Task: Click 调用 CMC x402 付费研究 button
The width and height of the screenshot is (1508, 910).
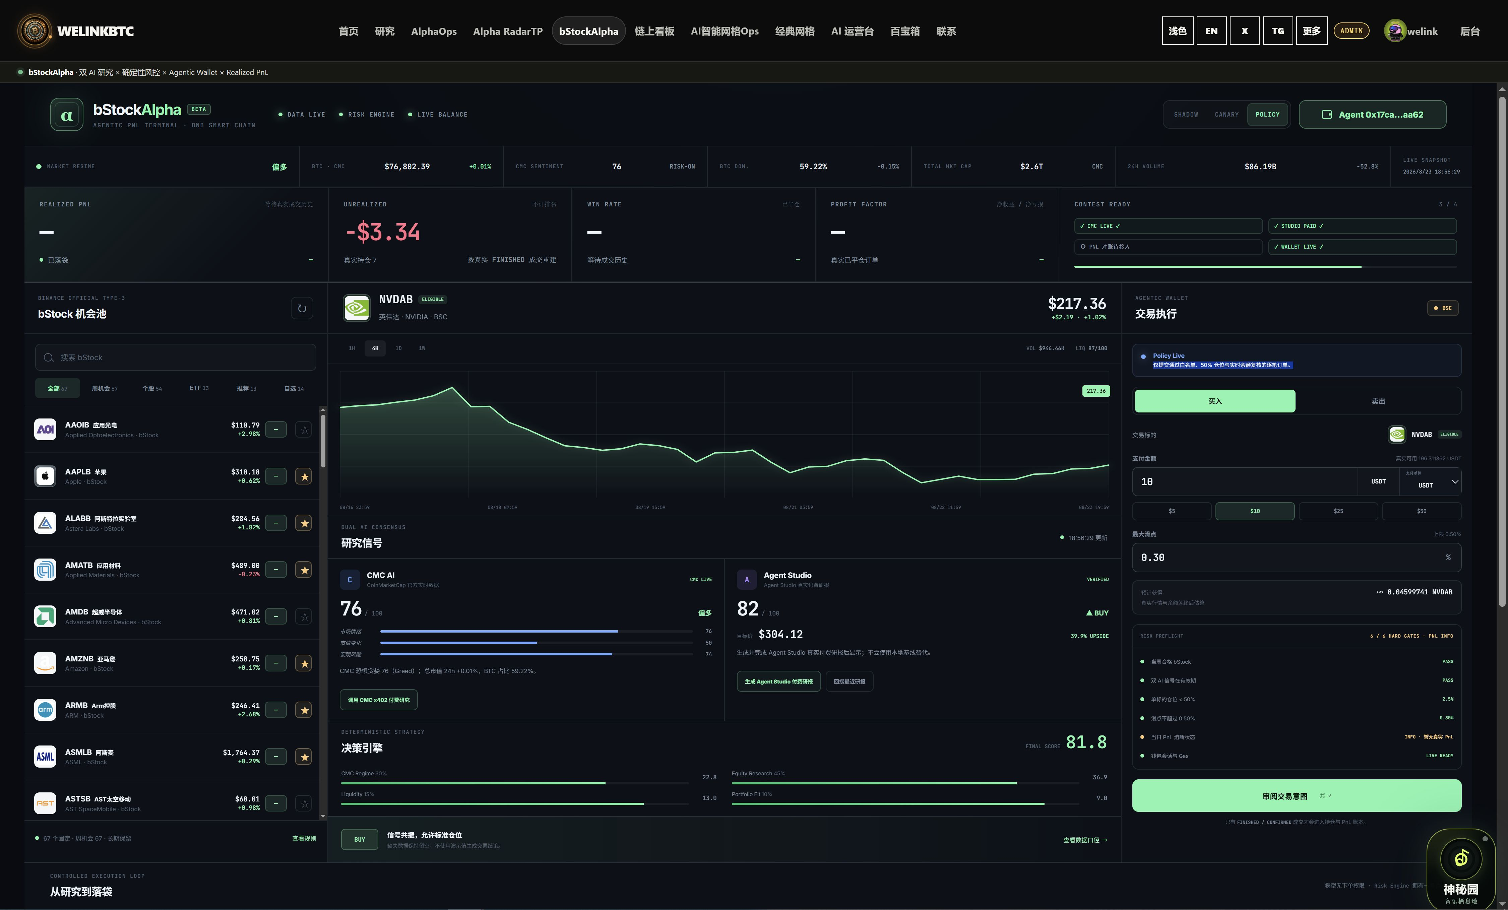Action: (379, 700)
